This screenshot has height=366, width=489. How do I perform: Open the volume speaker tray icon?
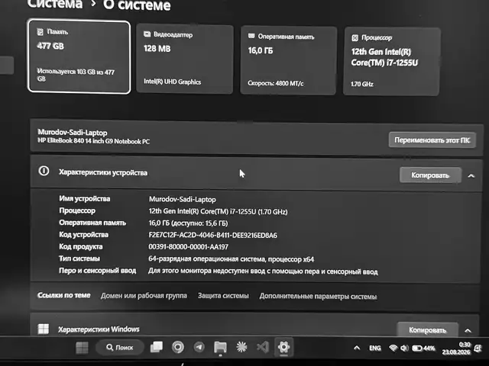point(404,348)
